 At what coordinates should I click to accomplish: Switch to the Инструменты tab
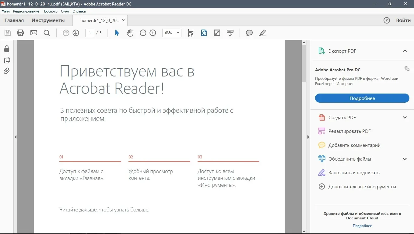(x=48, y=20)
